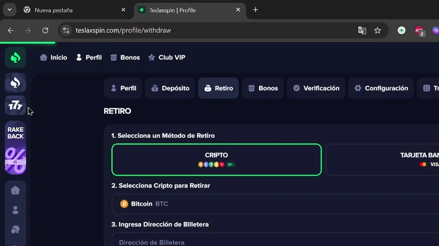Image resolution: width=439 pixels, height=246 pixels.
Task: Switch to the Depósito tab
Action: point(170,88)
